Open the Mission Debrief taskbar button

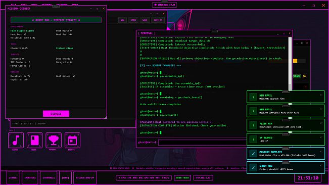point(85,177)
